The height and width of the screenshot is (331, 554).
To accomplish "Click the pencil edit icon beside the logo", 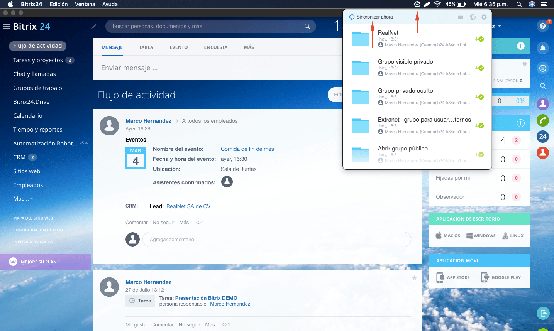I will [x=94, y=26].
